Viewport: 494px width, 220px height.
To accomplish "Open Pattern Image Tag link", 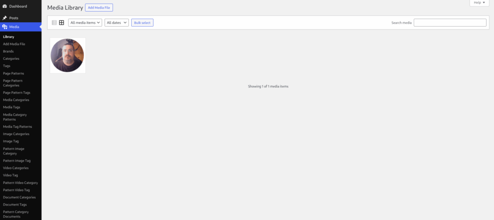I will (x=17, y=161).
